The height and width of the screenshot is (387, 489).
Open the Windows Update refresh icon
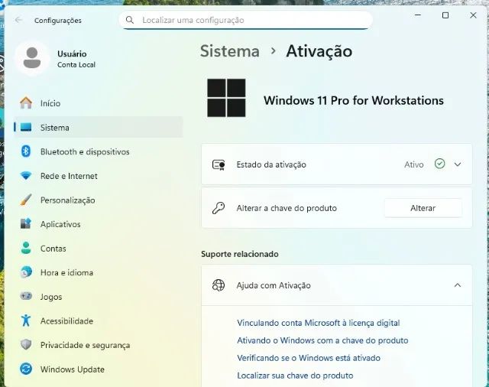point(26,369)
